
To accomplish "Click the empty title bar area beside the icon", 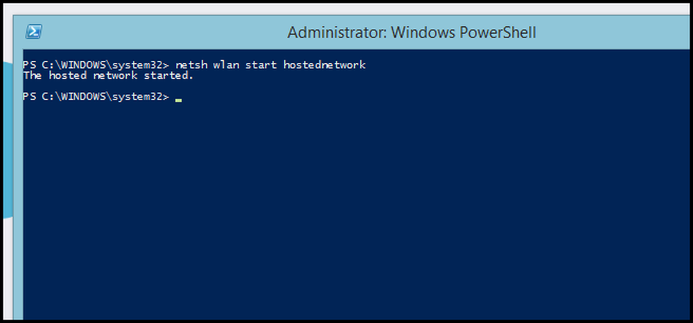I will pos(164,33).
